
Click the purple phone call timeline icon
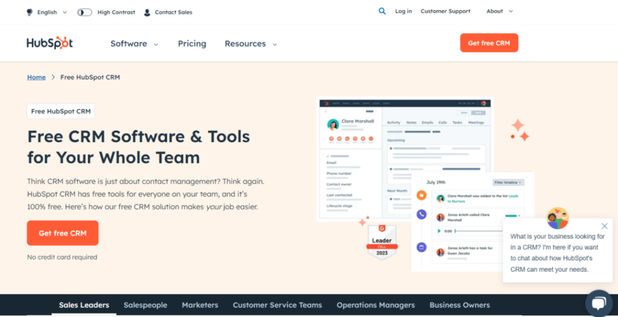(422, 215)
